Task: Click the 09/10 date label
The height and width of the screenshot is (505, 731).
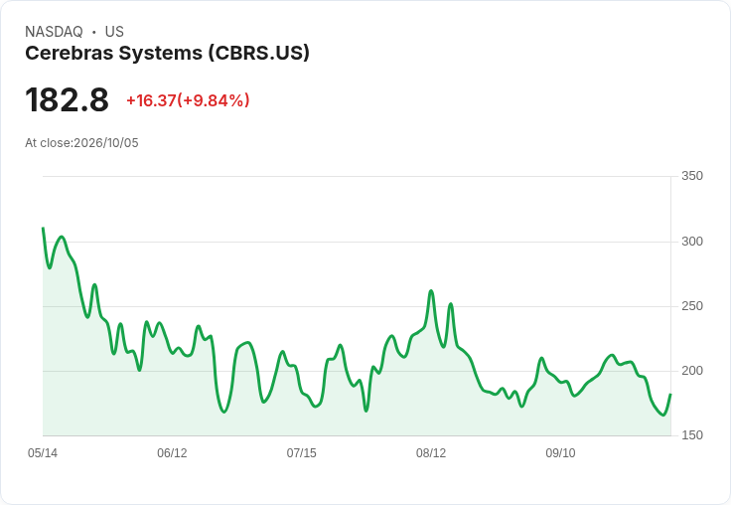Action: tap(560, 453)
